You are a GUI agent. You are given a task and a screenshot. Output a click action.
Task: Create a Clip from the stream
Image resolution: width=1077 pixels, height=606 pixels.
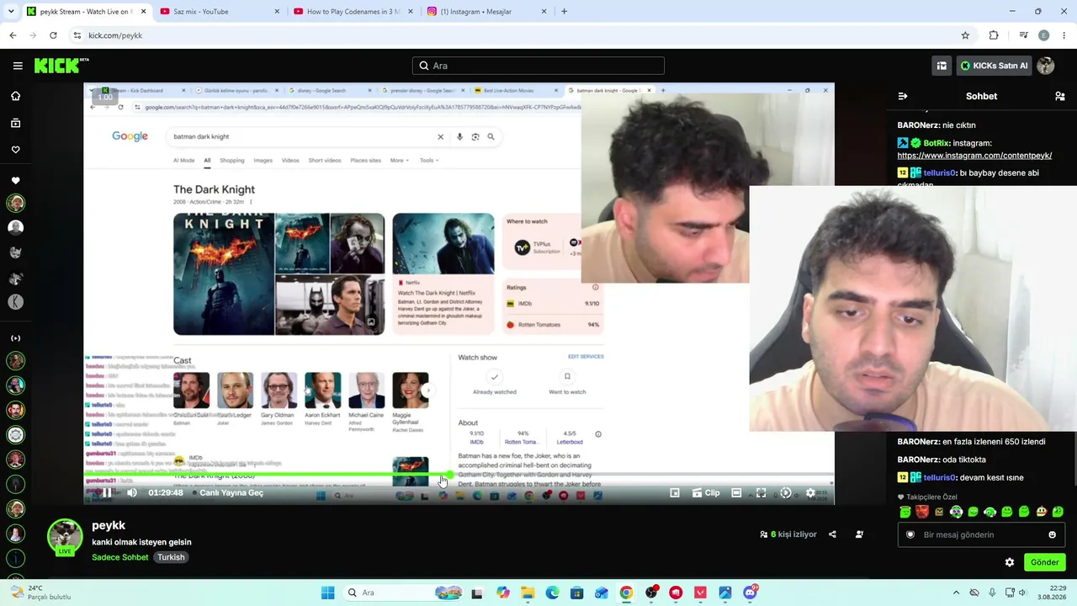click(706, 492)
